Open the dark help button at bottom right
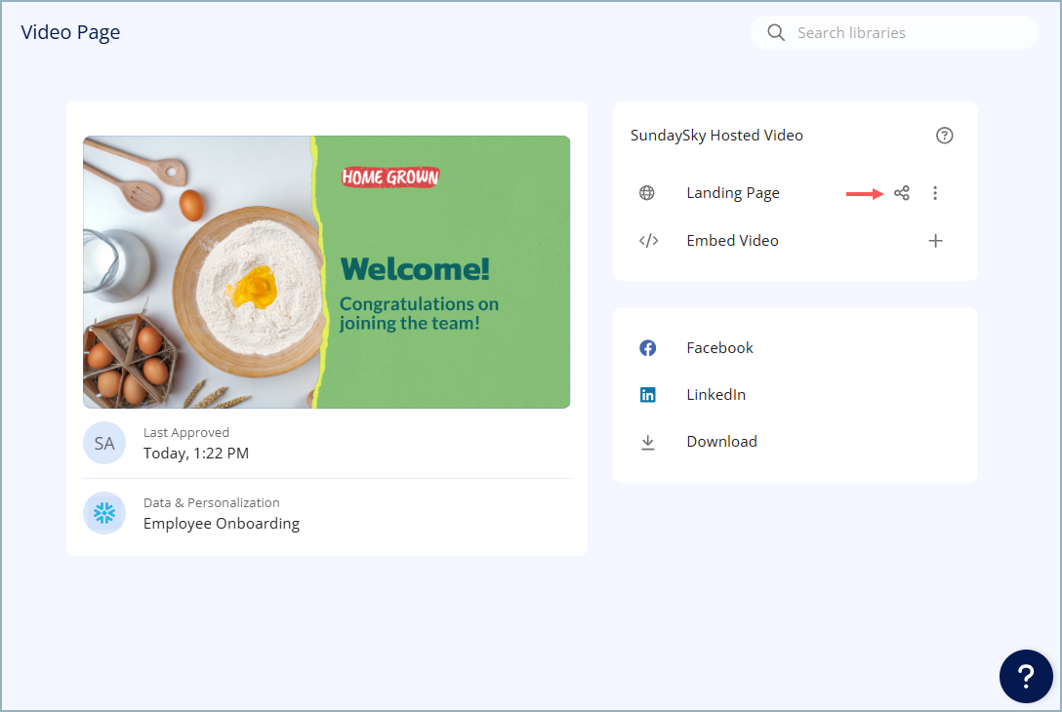This screenshot has height=712, width=1062. tap(1026, 676)
